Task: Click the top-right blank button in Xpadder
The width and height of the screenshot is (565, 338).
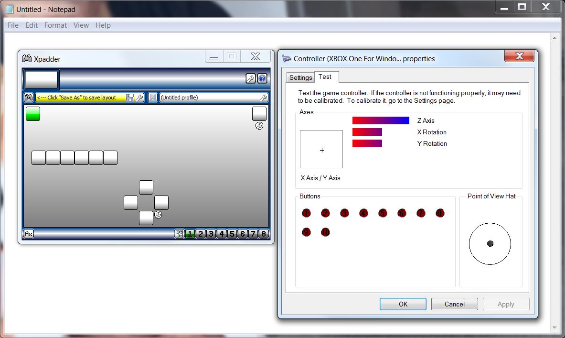Action: click(259, 114)
